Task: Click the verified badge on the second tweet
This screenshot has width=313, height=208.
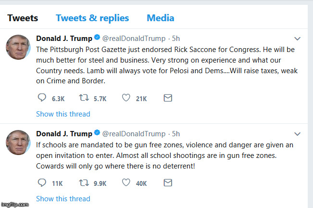Action: [x=97, y=133]
